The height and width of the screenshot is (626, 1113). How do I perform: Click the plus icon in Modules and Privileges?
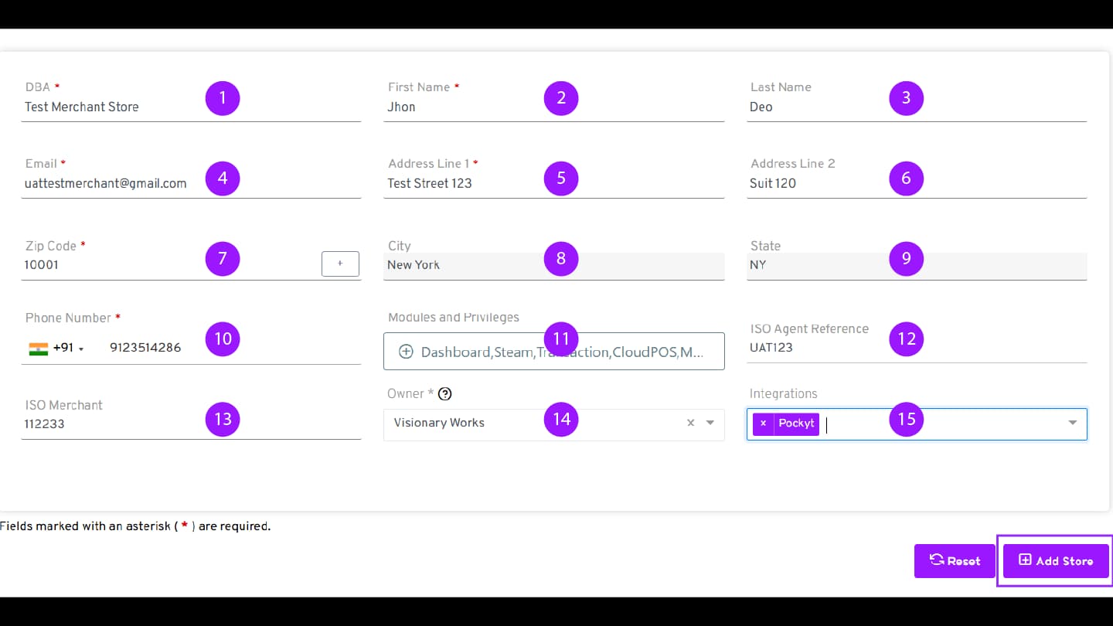coord(406,352)
